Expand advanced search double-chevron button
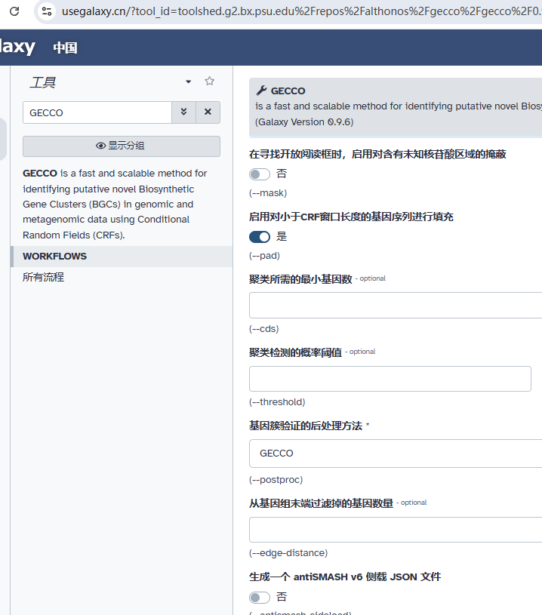This screenshot has width=542, height=615. pyautogui.click(x=183, y=112)
